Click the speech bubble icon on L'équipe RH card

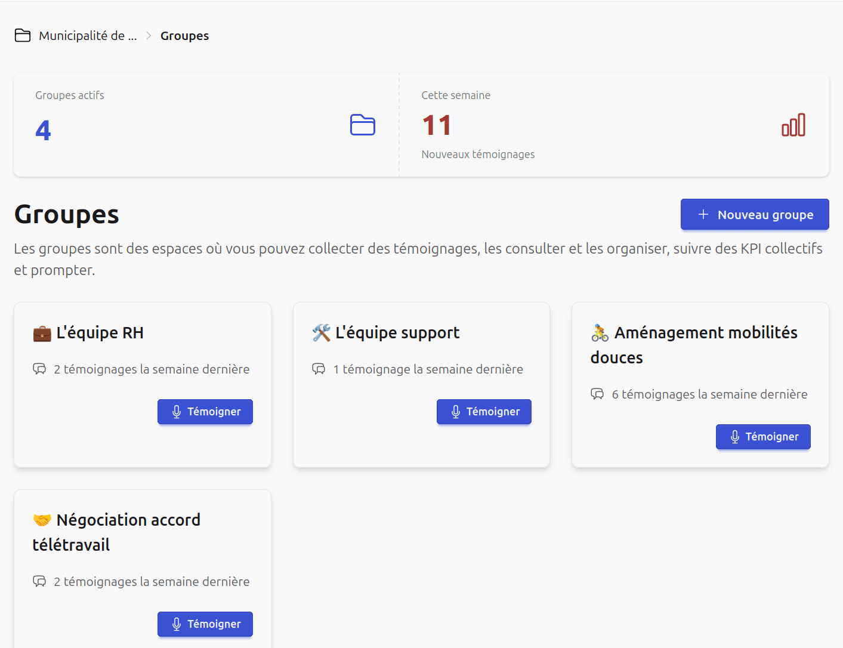(x=39, y=369)
